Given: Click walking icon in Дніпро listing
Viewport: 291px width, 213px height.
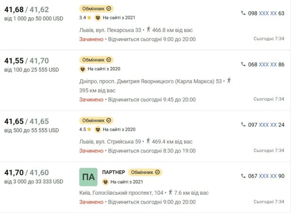Looking at the screenshot, I should click(229, 81).
